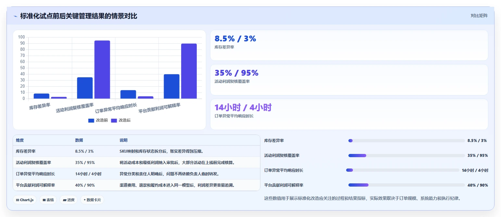The height and width of the screenshot is (217, 501).
Task: Click the 平台贡献利润可解释率 label in progress list
Action: [x=284, y=185]
